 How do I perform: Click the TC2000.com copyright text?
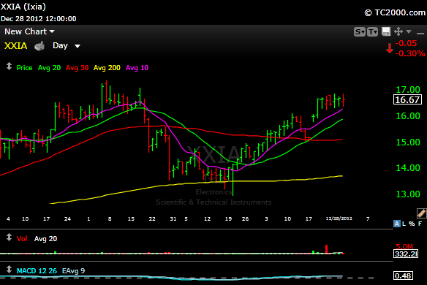395,12
